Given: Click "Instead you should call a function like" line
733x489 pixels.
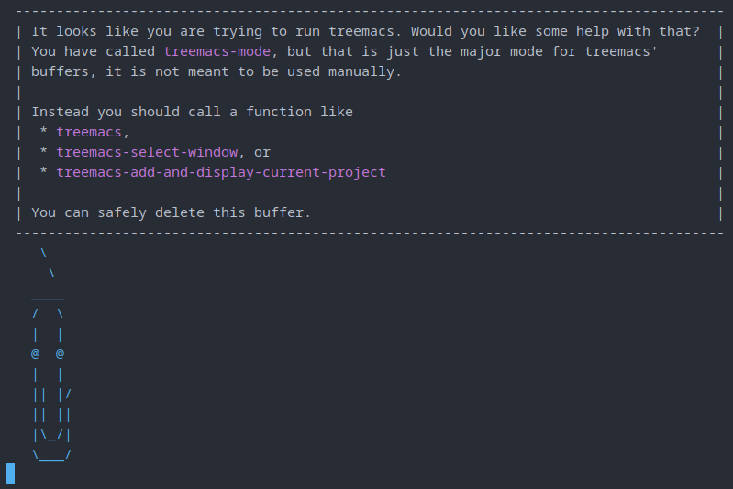Looking at the screenshot, I should pos(192,112).
